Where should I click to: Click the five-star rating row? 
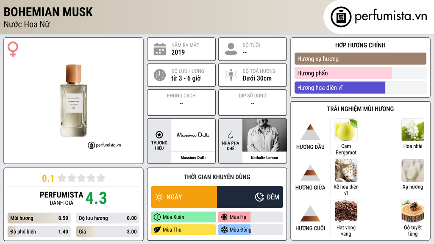(x=82, y=178)
